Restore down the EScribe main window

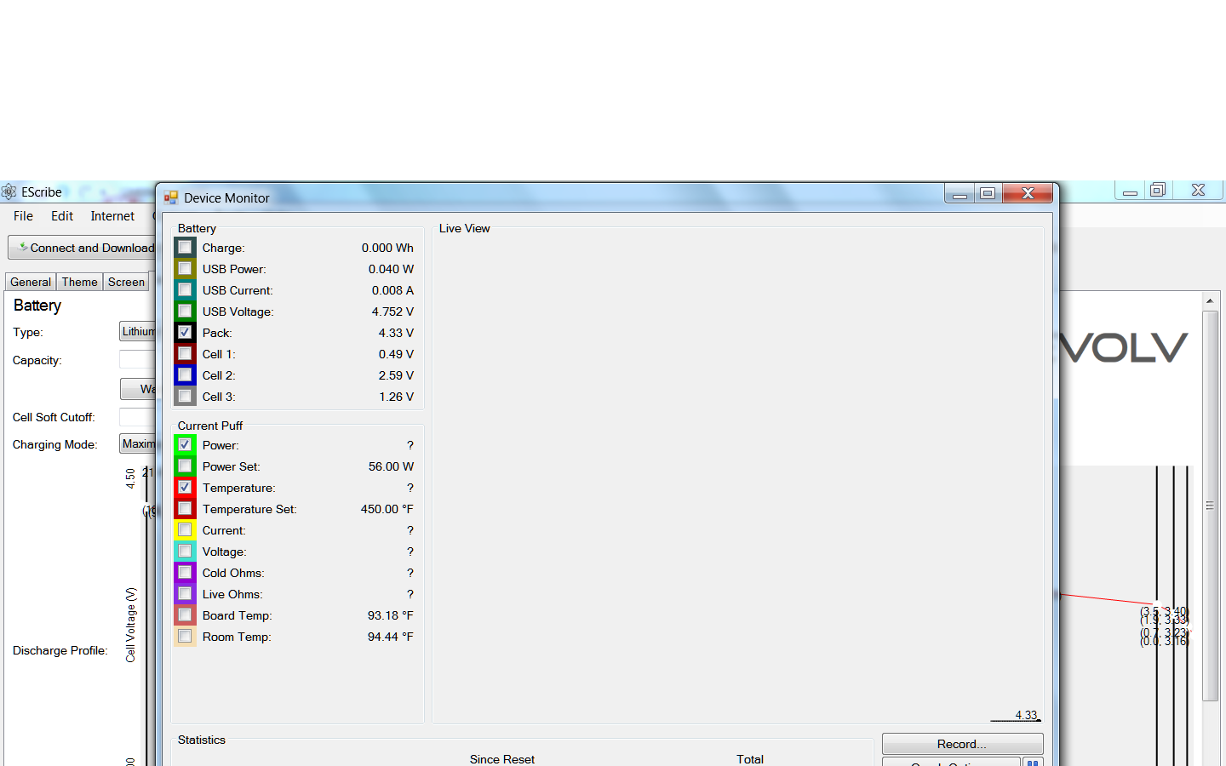(x=1157, y=191)
